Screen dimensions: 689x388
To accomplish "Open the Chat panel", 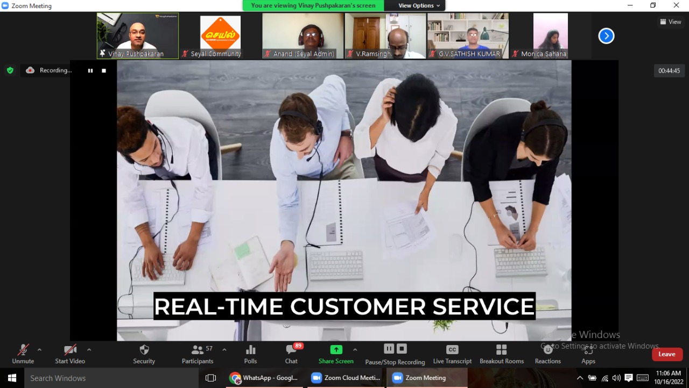I will tap(291, 350).
